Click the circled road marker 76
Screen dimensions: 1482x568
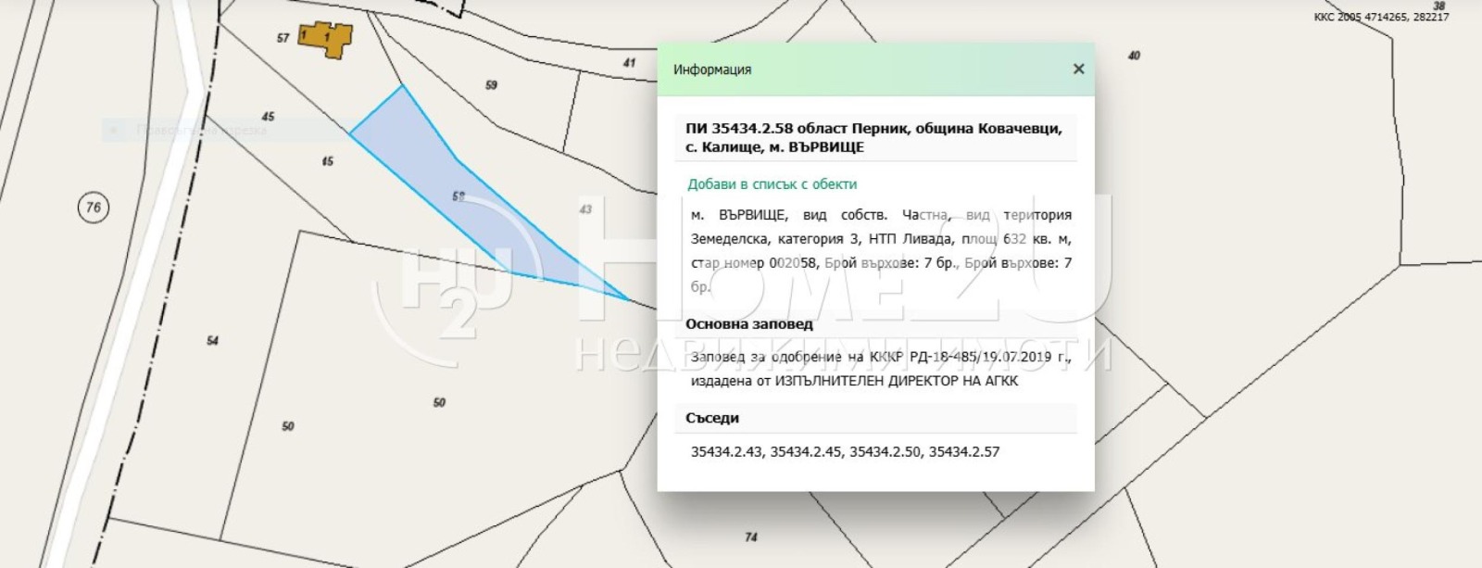94,208
